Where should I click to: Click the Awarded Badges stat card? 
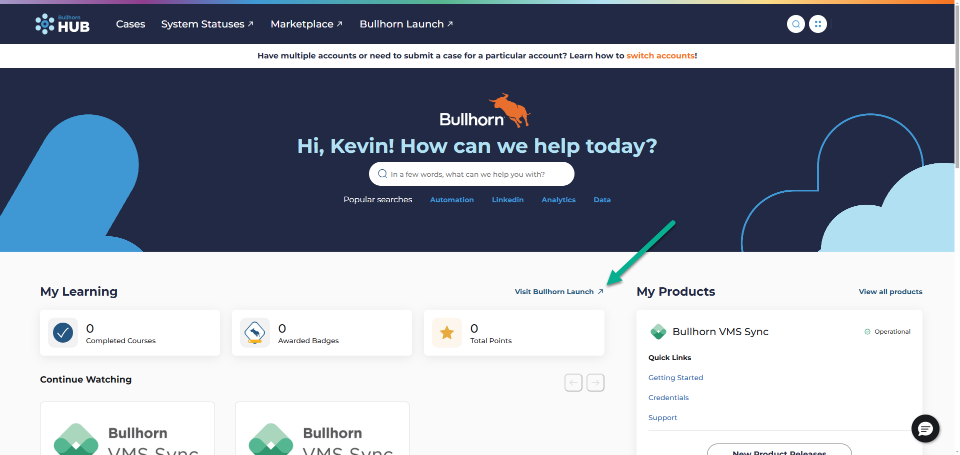[322, 333]
